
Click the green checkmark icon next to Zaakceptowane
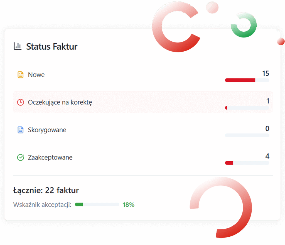pos(20,158)
